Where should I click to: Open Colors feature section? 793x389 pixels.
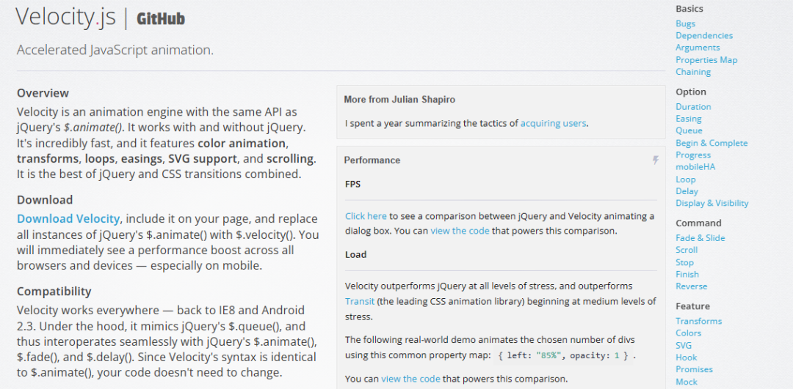688,333
